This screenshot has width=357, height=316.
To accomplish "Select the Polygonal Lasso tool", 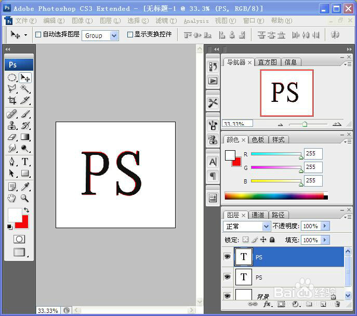I will 12,89.
